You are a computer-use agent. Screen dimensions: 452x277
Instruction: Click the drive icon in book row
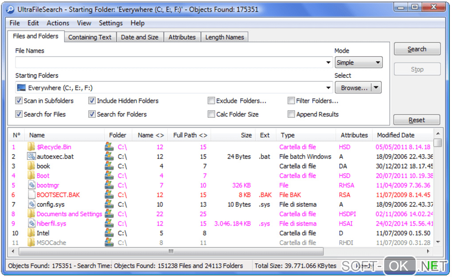coord(109,166)
